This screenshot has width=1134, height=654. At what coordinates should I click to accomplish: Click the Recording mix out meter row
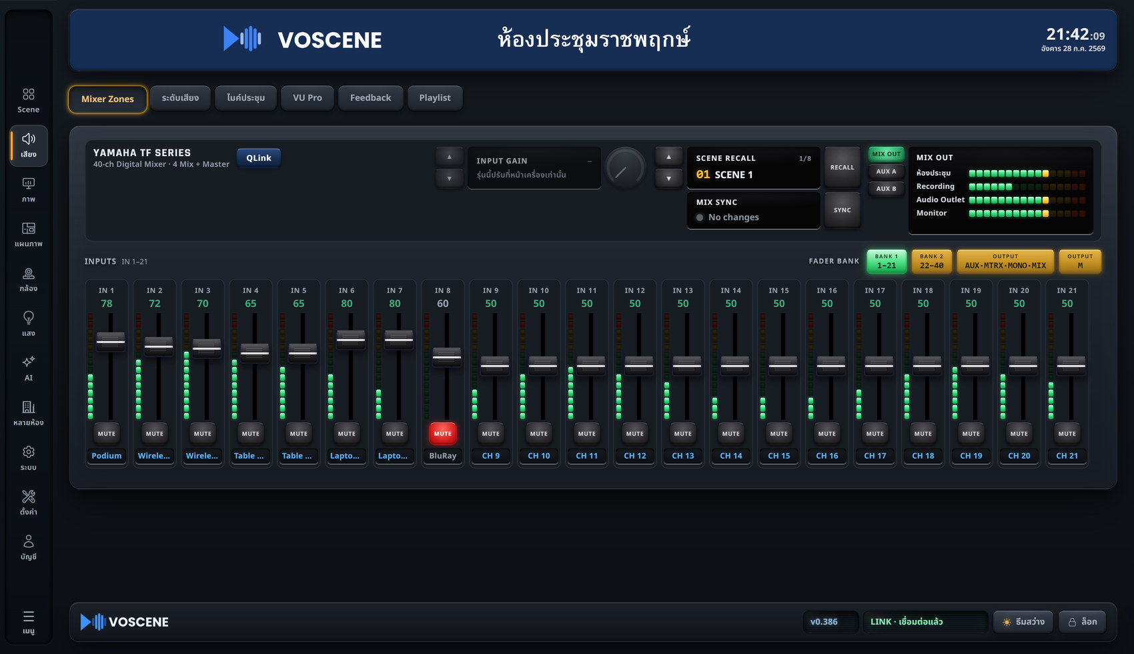[1001, 187]
